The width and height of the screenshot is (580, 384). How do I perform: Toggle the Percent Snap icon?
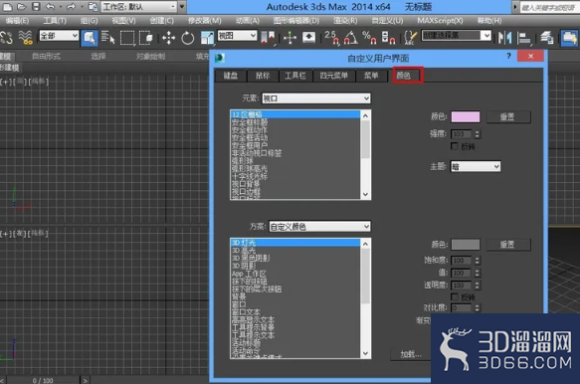pyautogui.click(x=369, y=38)
